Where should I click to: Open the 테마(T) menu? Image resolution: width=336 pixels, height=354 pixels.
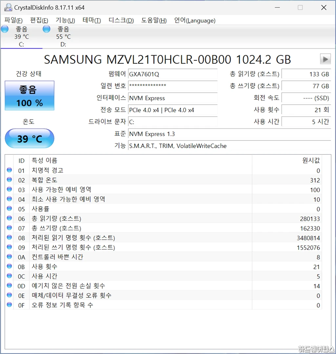[92, 20]
